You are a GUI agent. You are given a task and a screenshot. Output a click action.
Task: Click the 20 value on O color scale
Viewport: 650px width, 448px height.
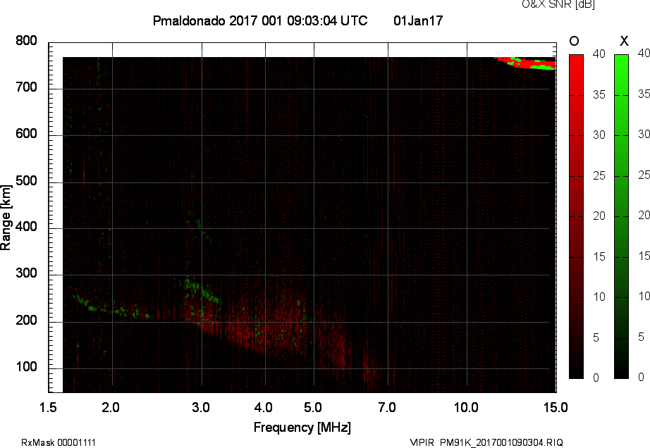click(x=599, y=216)
